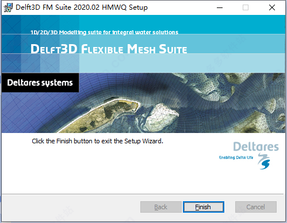The height and width of the screenshot is (223, 287).
Task: Click the installer icon in the title bar
Action: 8,7
